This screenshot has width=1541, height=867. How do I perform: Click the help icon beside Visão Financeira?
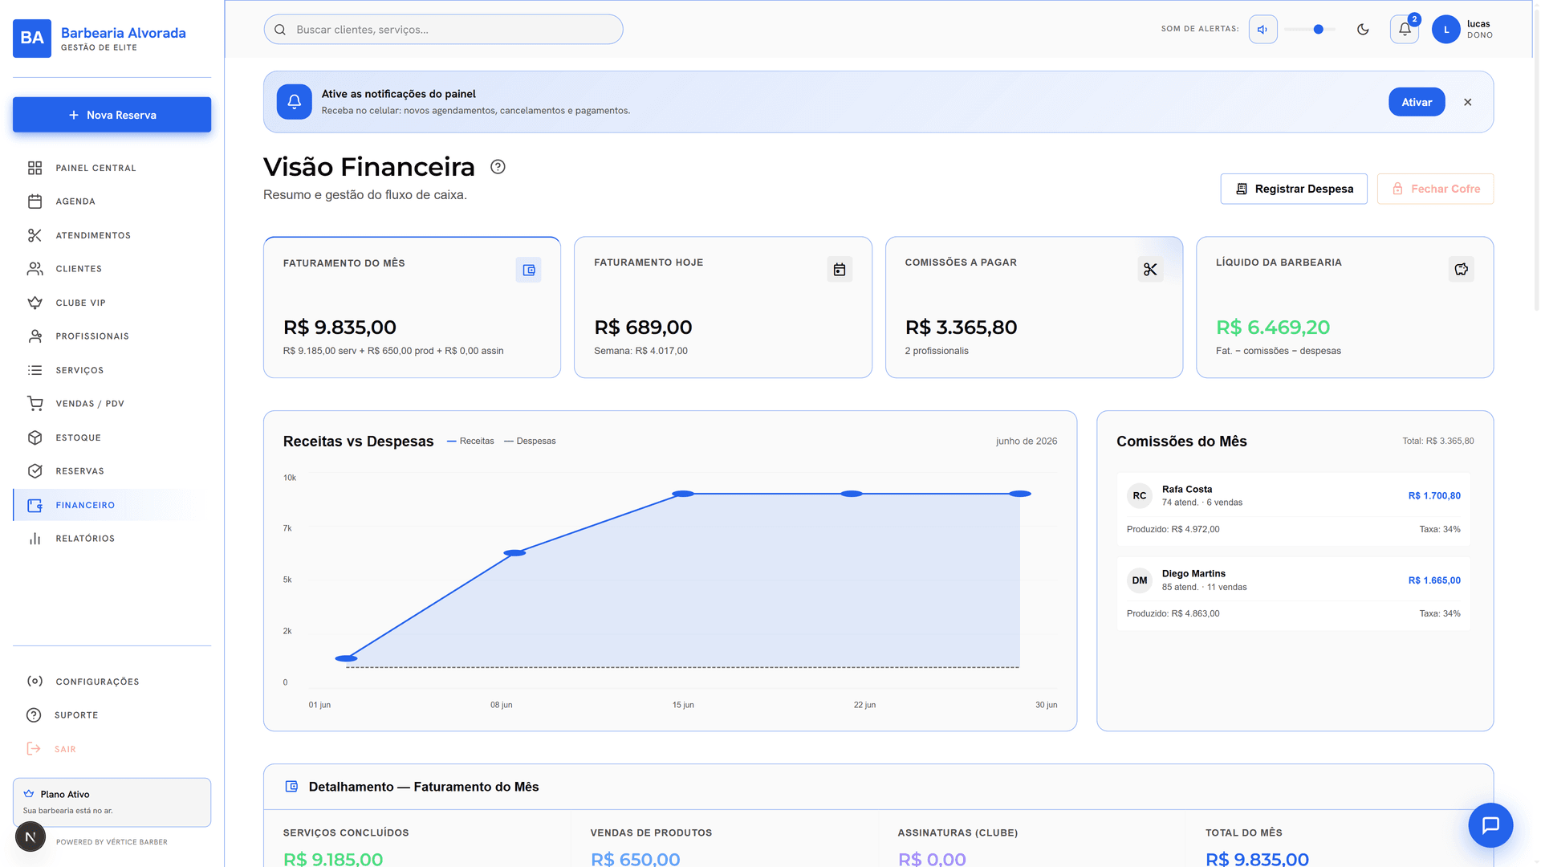[x=498, y=167]
